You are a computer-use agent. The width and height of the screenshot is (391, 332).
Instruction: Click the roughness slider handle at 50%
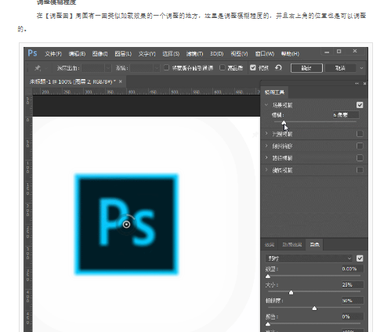tap(314, 309)
